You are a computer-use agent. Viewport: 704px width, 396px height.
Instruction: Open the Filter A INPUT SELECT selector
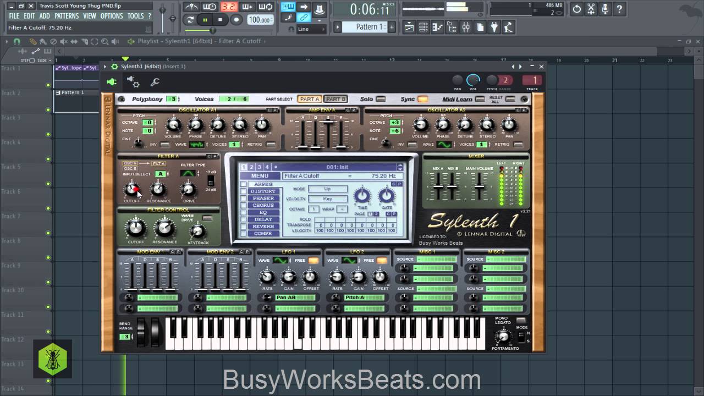point(160,174)
